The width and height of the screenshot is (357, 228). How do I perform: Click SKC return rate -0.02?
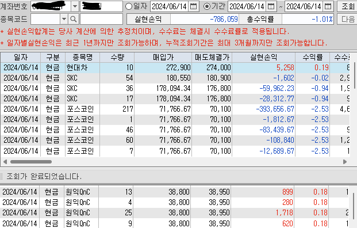tap(320, 78)
